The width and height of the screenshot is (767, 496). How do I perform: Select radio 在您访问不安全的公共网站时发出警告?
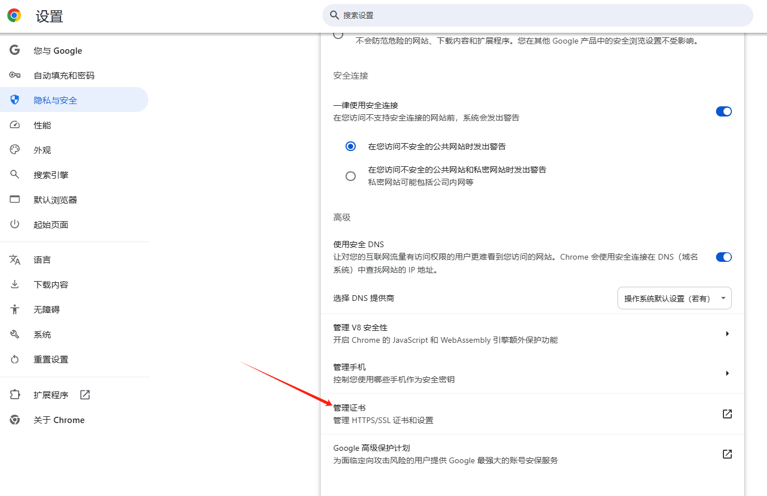[351, 146]
